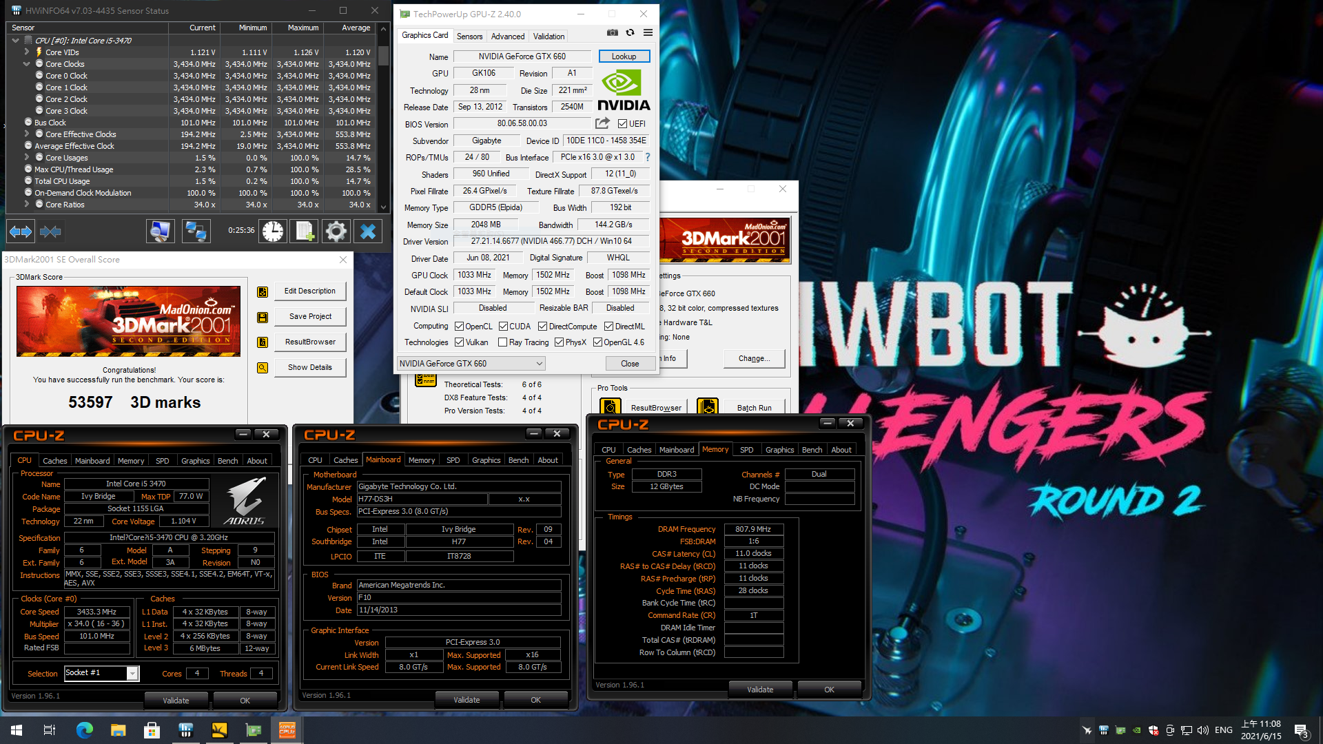The height and width of the screenshot is (744, 1323).
Task: Open GPU-Z NVIDIA GeForce GTX 660 dropdown
Action: tap(471, 363)
